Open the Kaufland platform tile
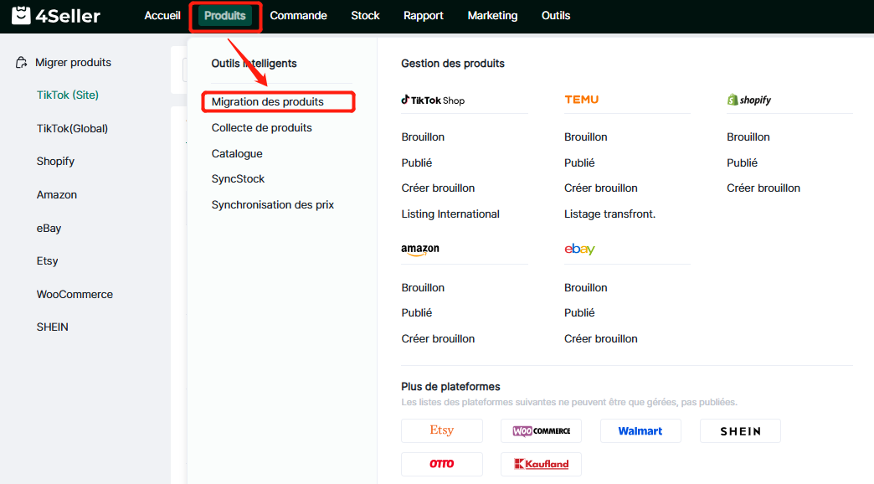Screen dimensions: 874x484 point(541,464)
